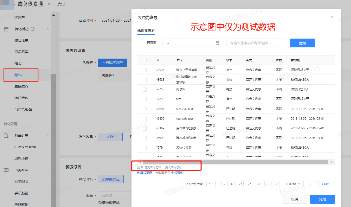The height and width of the screenshot is (207, 351).
Task: Toggle the select-all checkbox in table header
Action: click(x=145, y=60)
